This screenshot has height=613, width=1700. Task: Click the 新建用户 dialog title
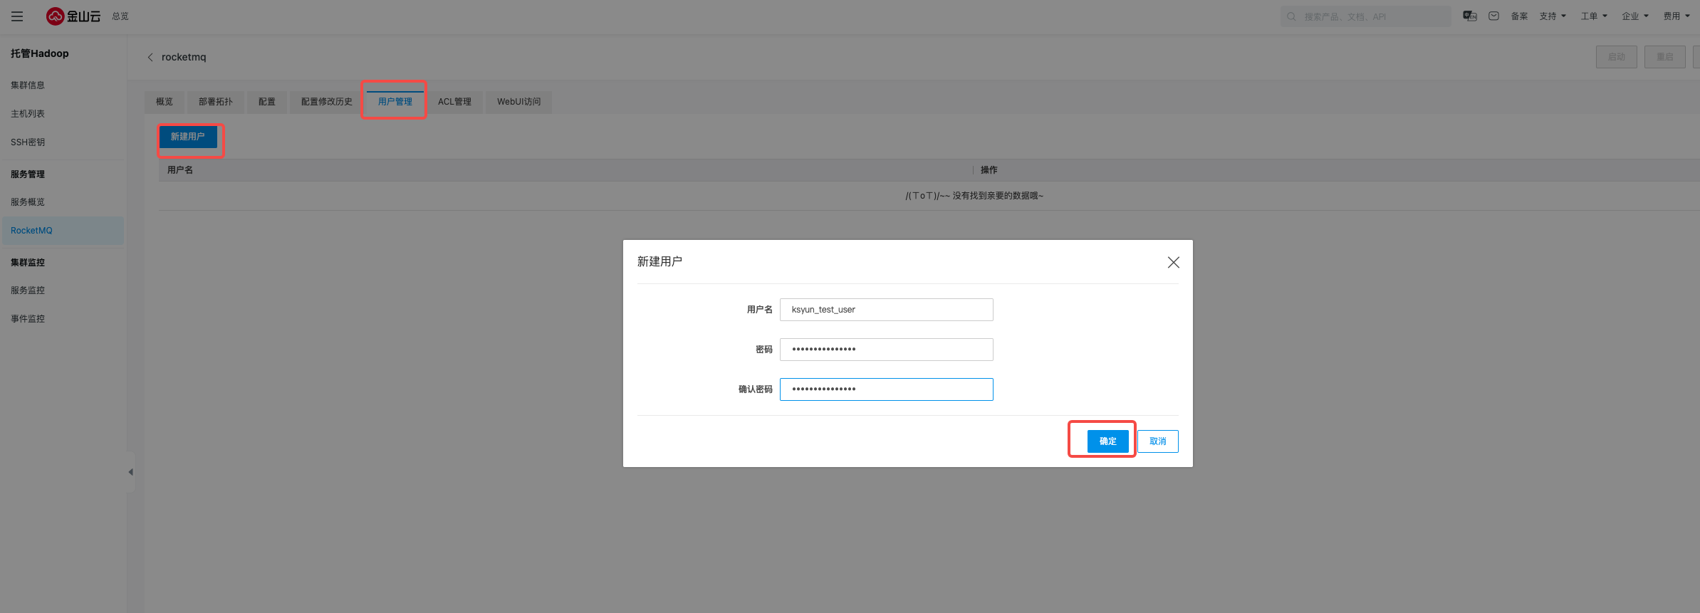659,262
